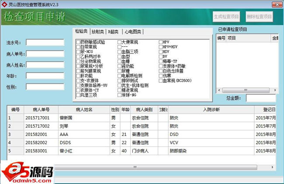Enable the 血糖 checkbox
284x184 pixels.
pos(119,61)
